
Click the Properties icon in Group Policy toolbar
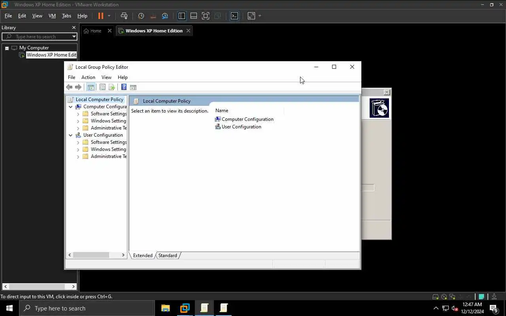[102, 87]
